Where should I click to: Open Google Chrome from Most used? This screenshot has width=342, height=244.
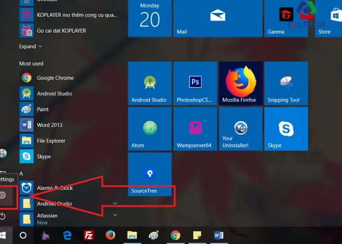pyautogui.click(x=55, y=78)
